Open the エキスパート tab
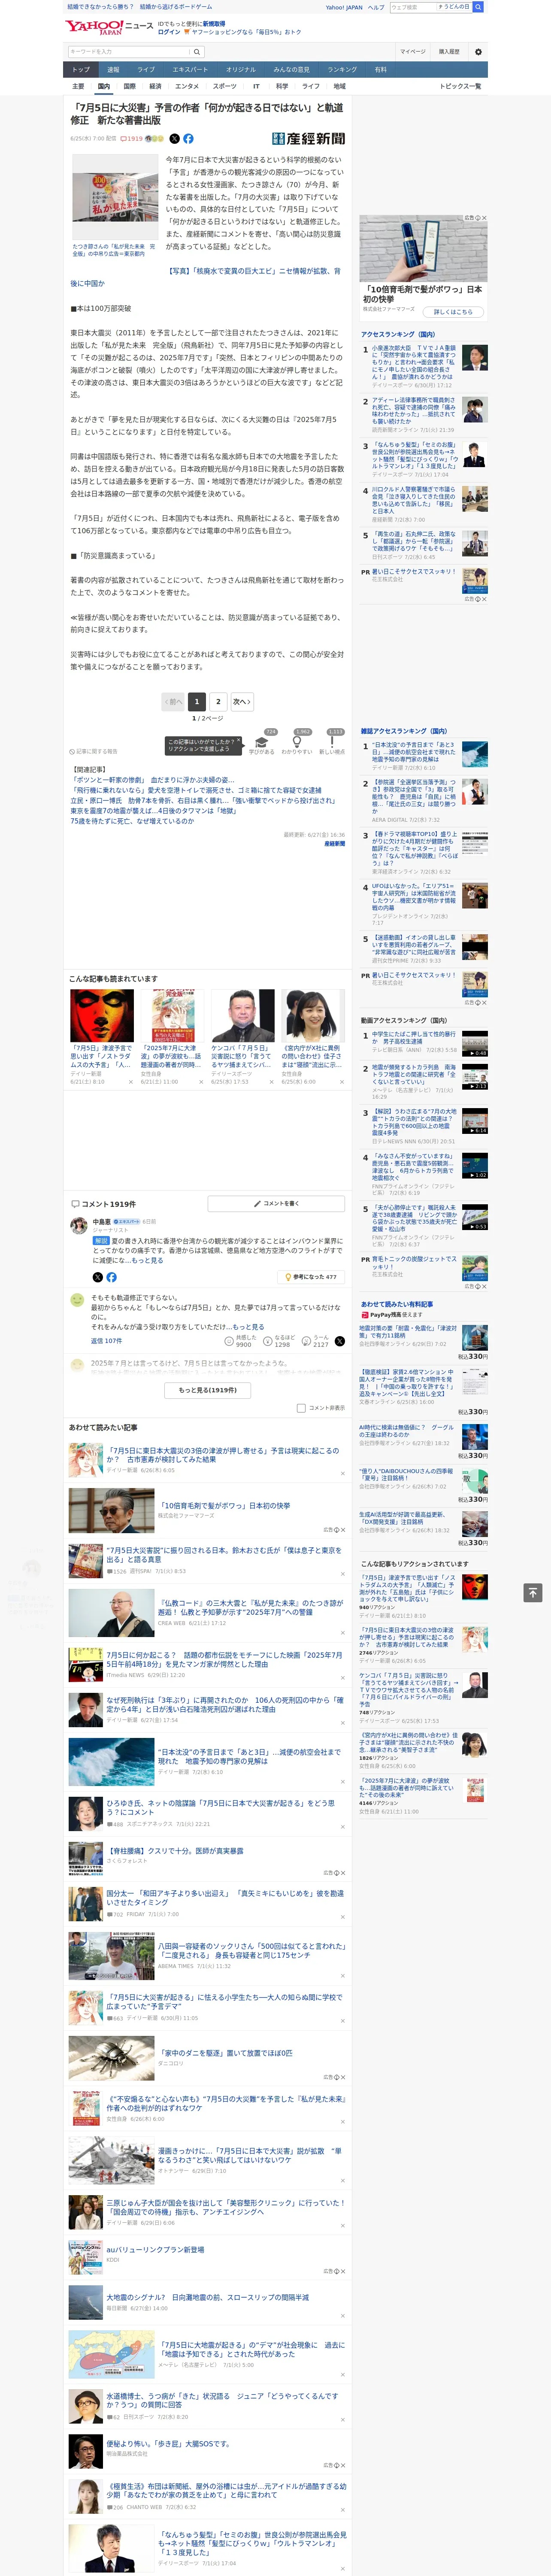Screen dimensions: 551x2576 (x=190, y=70)
